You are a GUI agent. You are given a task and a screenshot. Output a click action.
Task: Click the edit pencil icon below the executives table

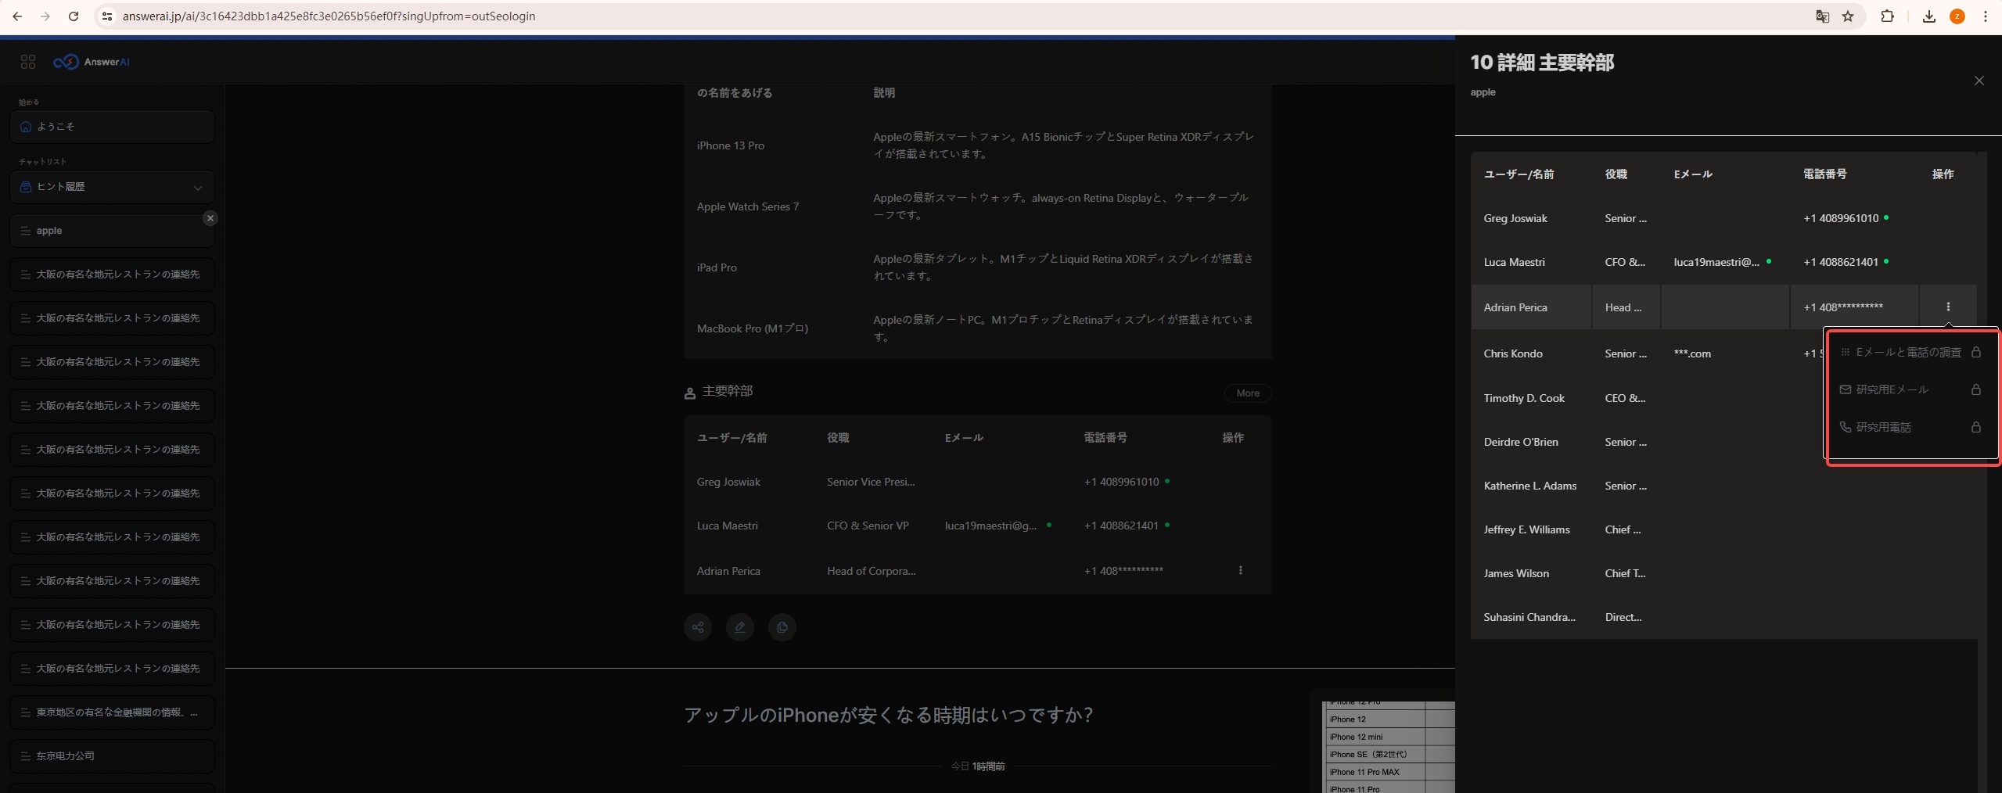(x=740, y=627)
